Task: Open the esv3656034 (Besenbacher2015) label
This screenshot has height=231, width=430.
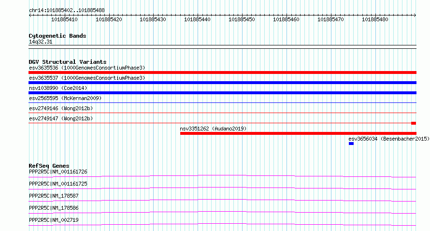Action: (x=389, y=139)
